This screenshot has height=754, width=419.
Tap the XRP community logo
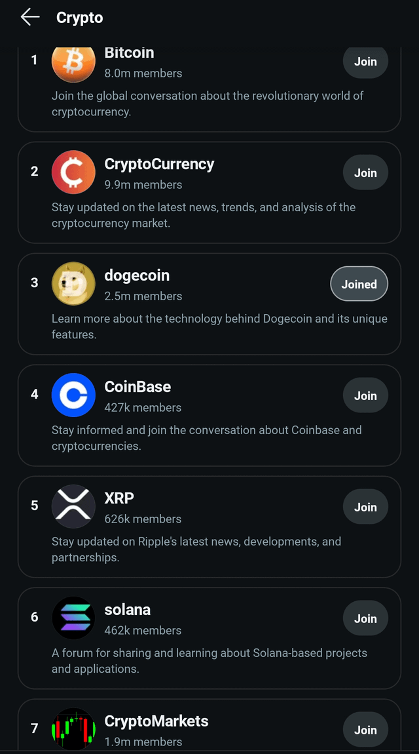tap(73, 507)
